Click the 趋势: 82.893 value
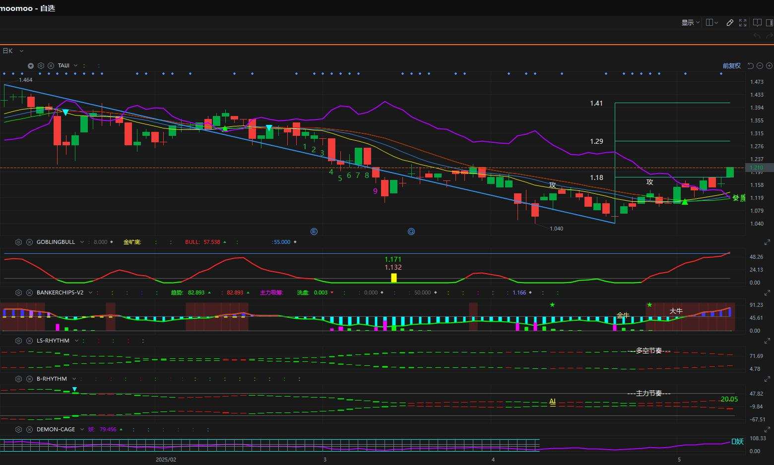774x465 pixels. (x=188, y=292)
